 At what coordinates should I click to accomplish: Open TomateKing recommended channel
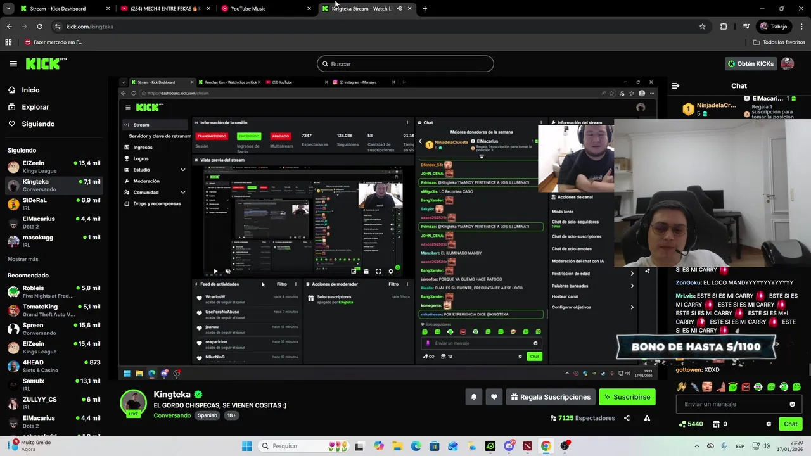point(53,310)
